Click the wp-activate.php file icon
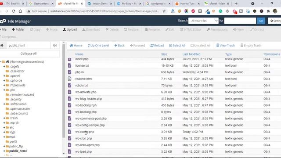Viewport: 281px width, 158px height. click(69, 92)
